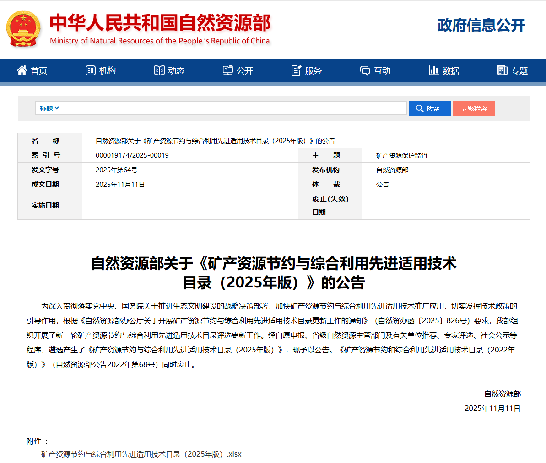546x463 pixels.
Task: Click the 废止(失效)日期 label cell
Action: tap(330, 206)
